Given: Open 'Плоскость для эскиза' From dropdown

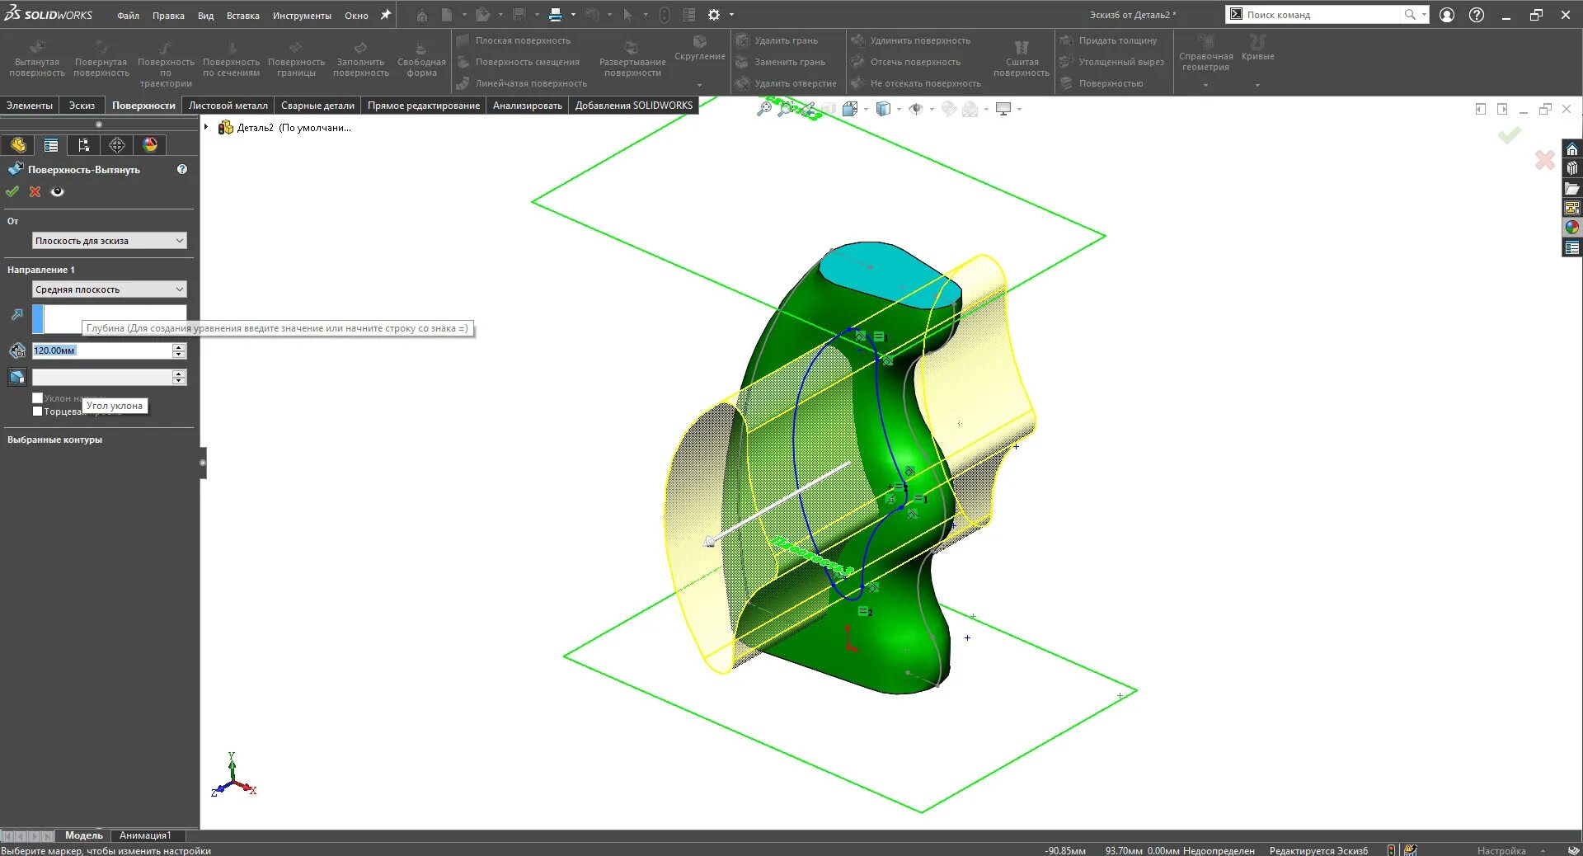Looking at the screenshot, I should [110, 241].
